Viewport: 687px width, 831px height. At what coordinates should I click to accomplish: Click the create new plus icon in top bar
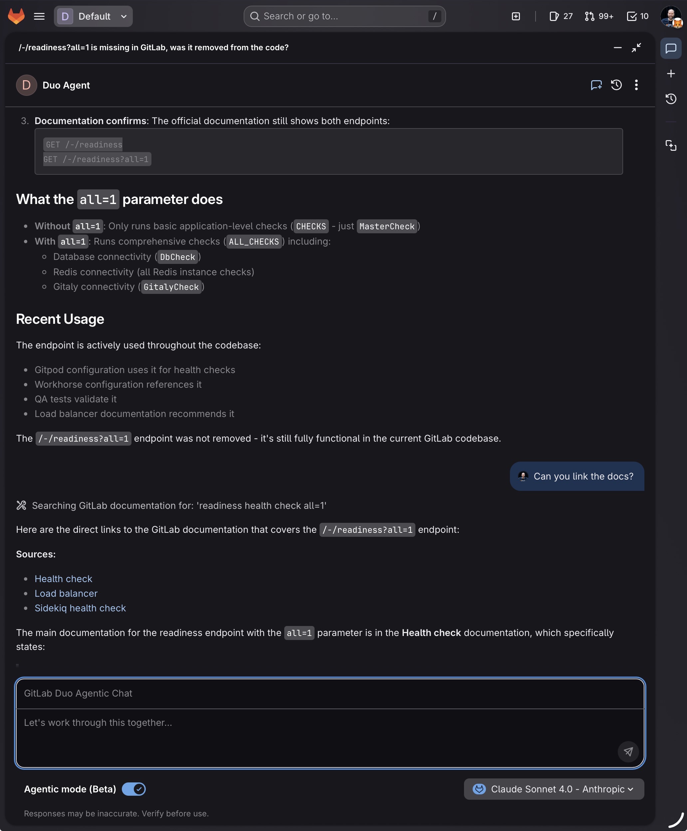(x=516, y=16)
